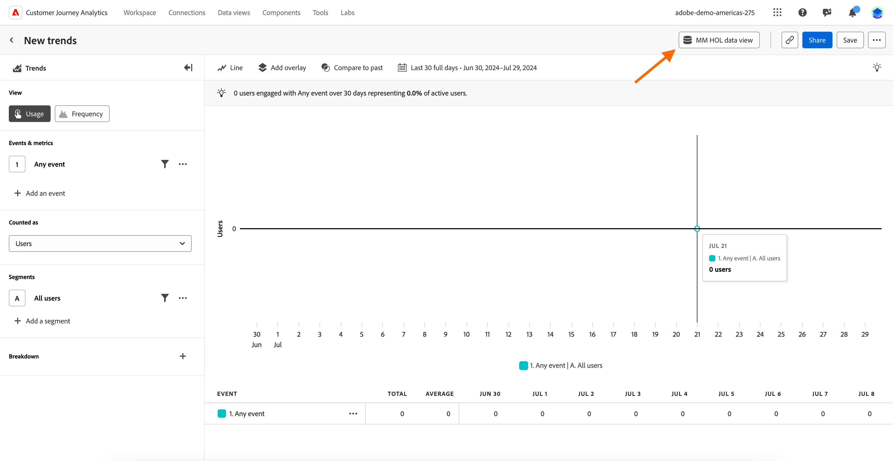
Task: Open the MM HOL data view selector
Action: pyautogui.click(x=719, y=40)
